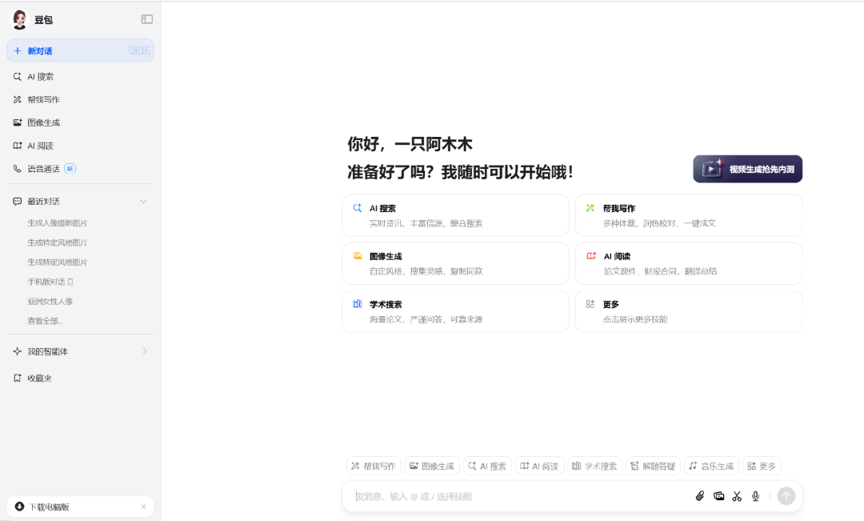Open conversation 生成人像摄影图片
Viewport: 864px width, 521px height.
click(58, 222)
